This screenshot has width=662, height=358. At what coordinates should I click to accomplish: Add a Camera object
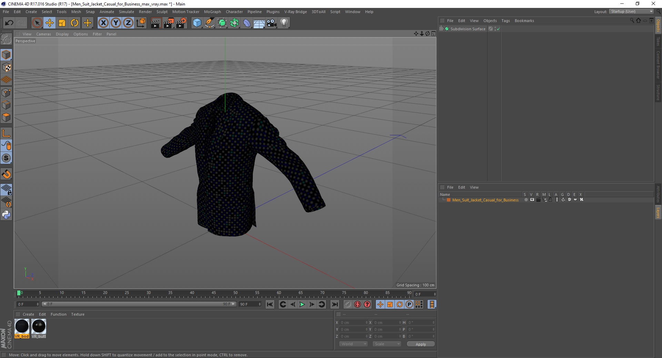click(x=272, y=23)
